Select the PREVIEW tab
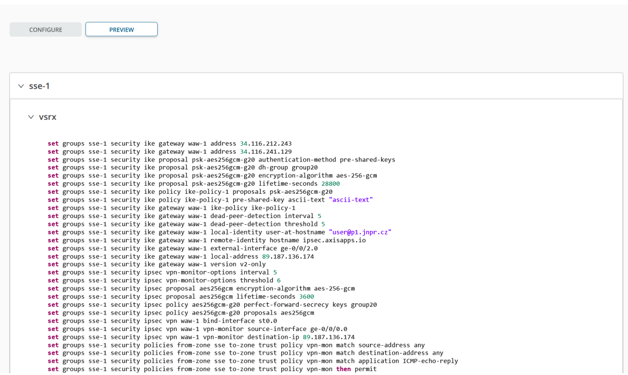This screenshot has height=375, width=628. tap(121, 29)
